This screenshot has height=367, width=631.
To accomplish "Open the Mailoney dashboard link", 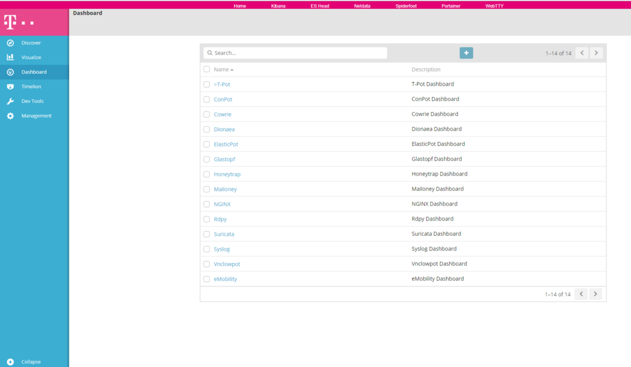I will coord(226,189).
